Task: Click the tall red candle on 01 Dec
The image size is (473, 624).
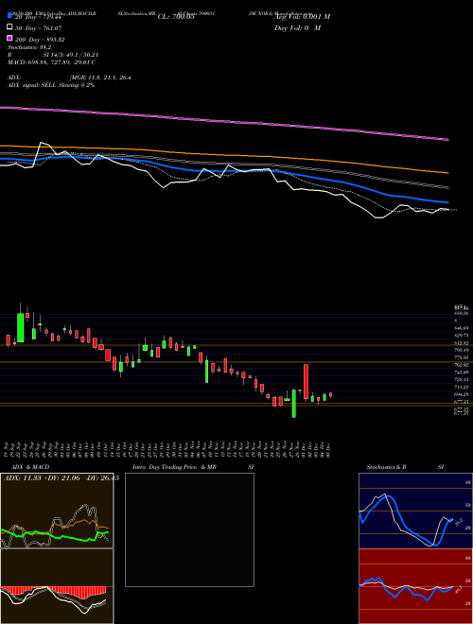Action: [x=306, y=381]
